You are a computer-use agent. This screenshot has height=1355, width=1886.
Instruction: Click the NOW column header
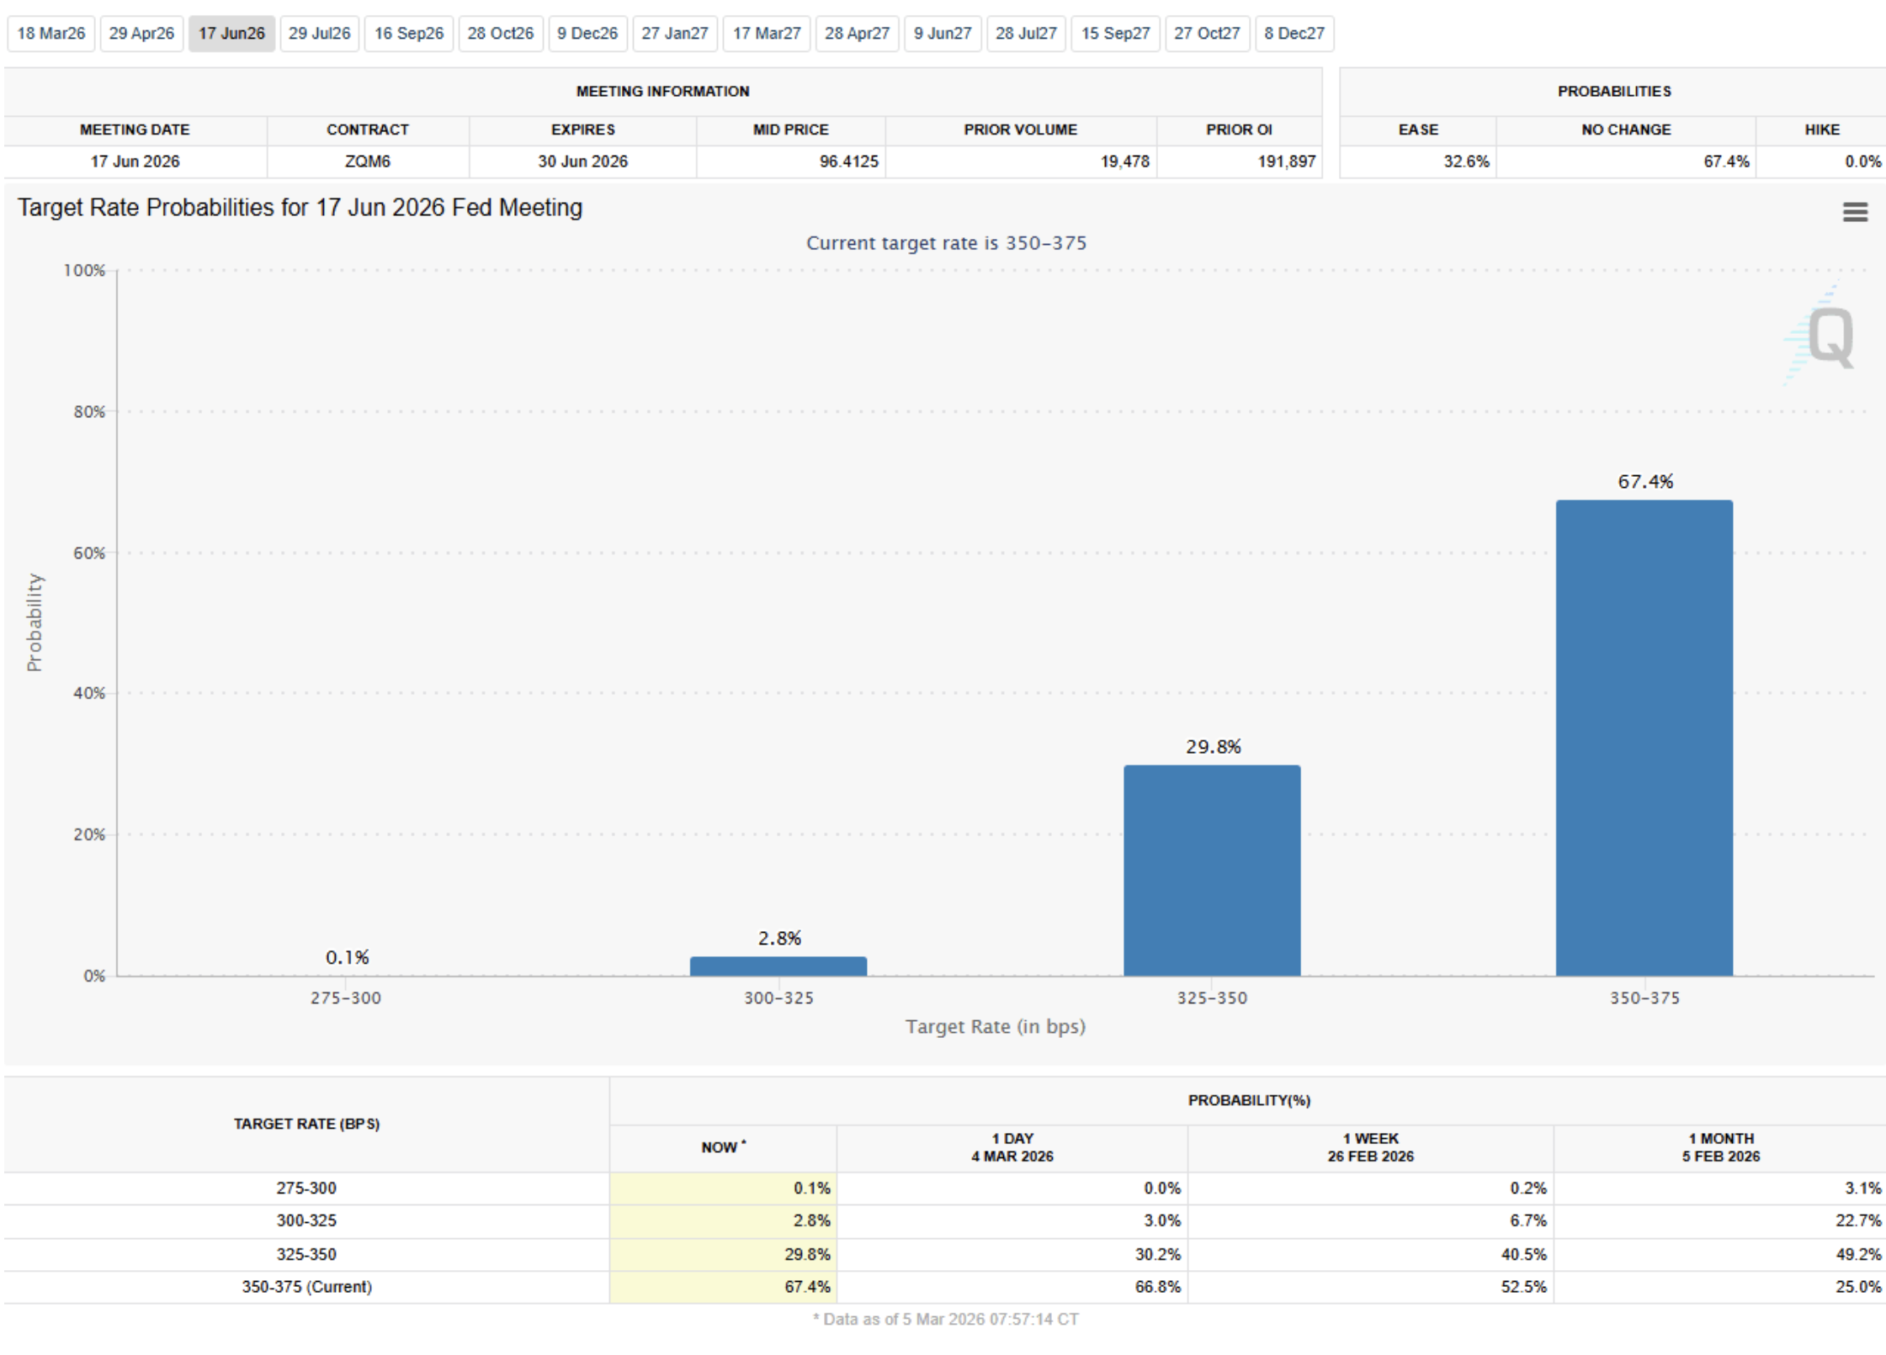[x=722, y=1147]
